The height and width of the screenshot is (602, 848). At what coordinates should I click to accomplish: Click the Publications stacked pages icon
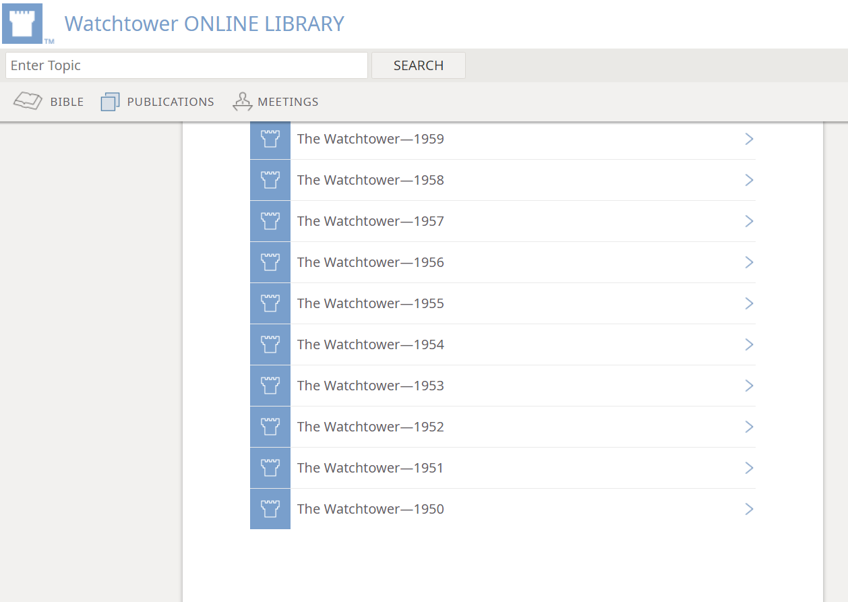(110, 102)
